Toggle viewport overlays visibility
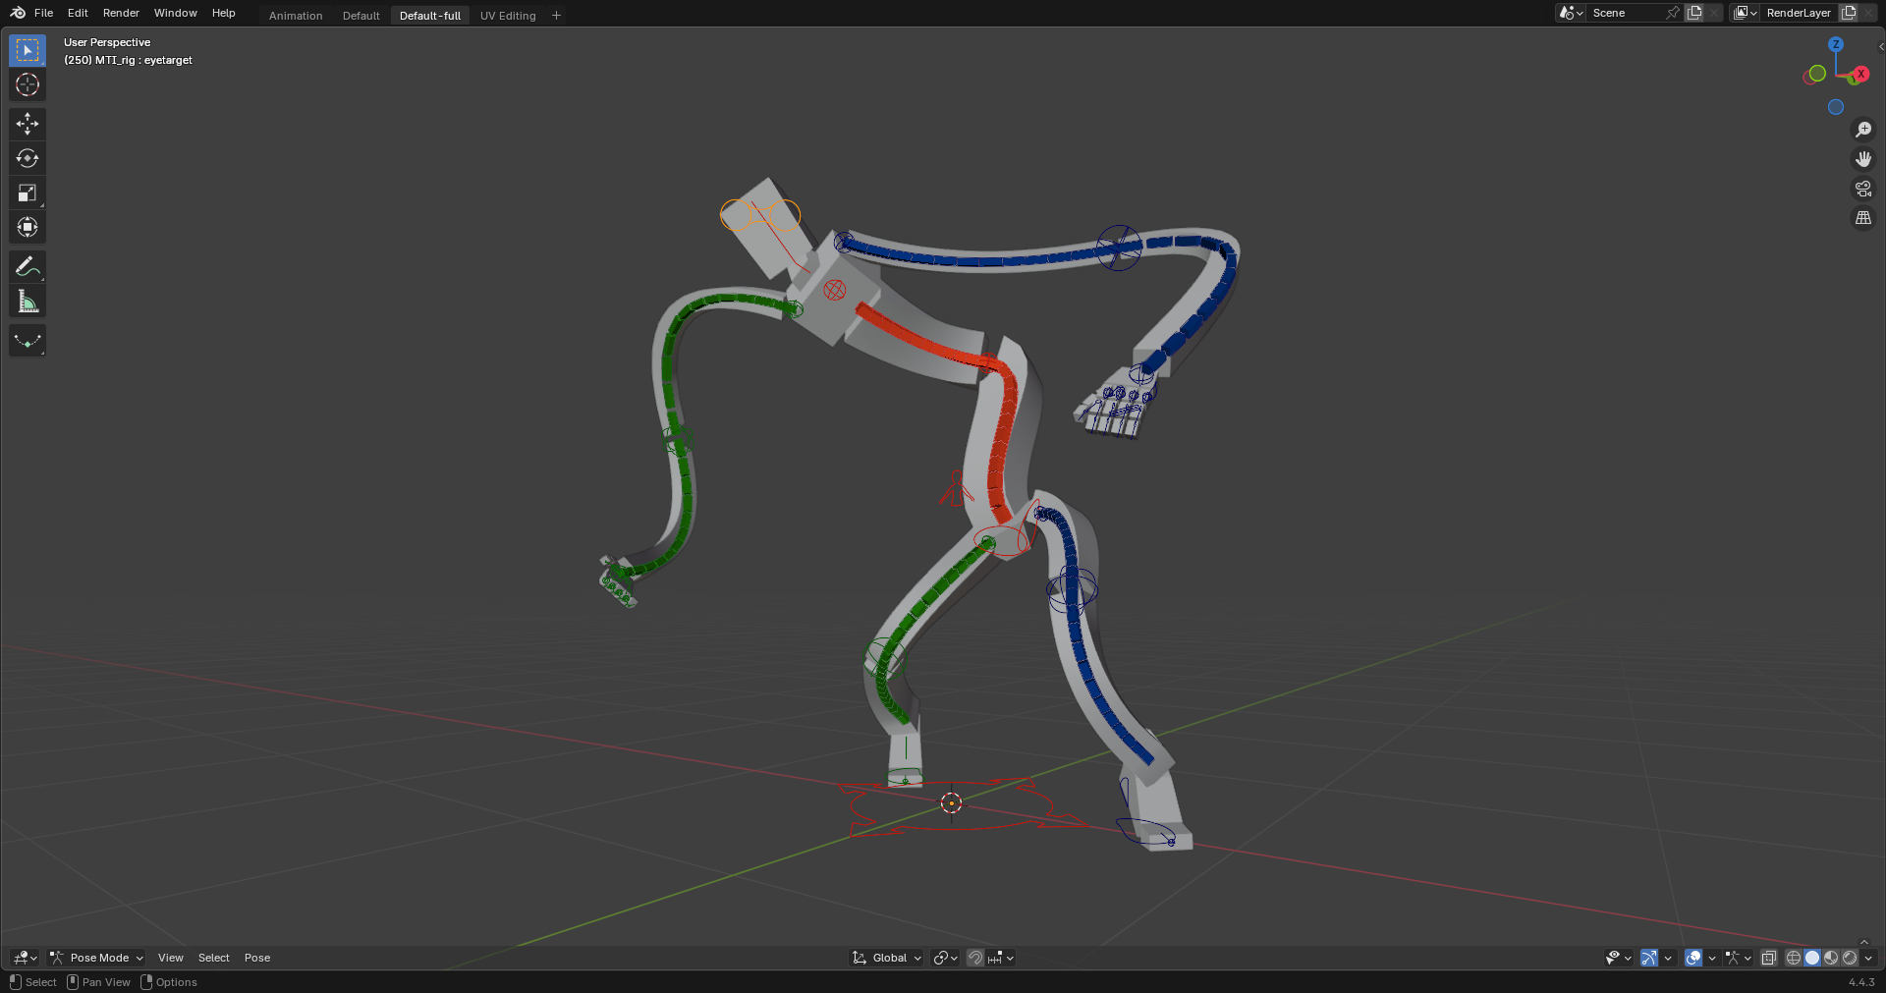This screenshot has width=1886, height=993. [x=1692, y=959]
